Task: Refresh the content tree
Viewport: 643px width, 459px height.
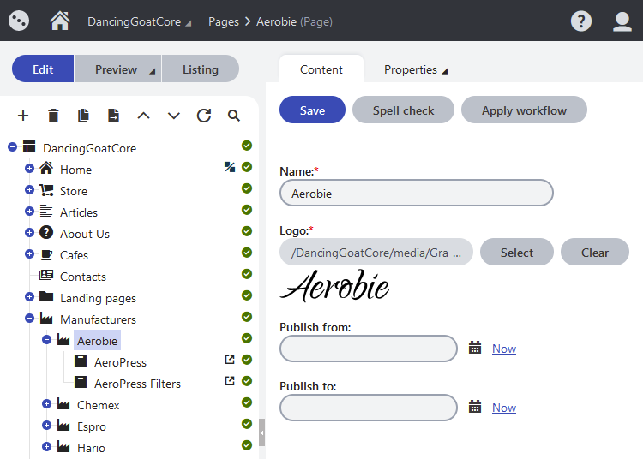Action: (204, 116)
